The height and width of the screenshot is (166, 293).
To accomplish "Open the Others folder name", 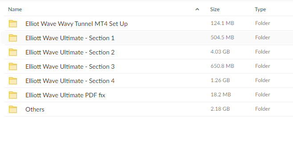I will pyautogui.click(x=35, y=109).
